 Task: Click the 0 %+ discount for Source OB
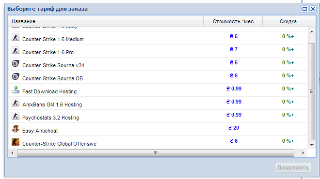pyautogui.click(x=288, y=75)
